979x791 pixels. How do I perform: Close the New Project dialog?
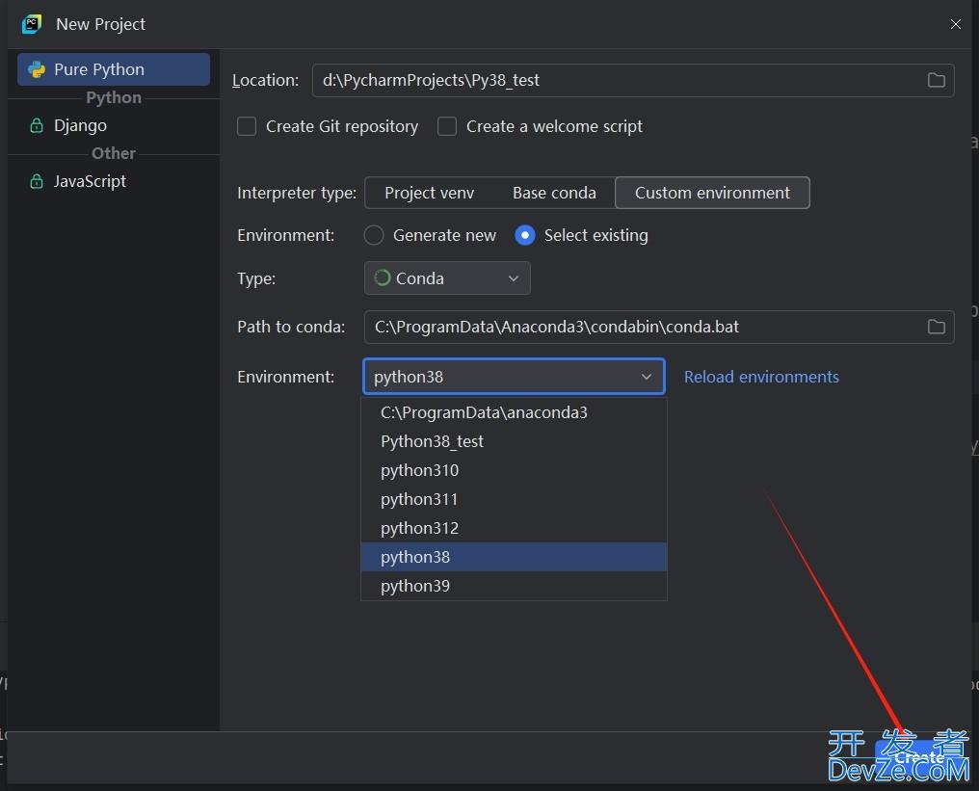tap(955, 24)
